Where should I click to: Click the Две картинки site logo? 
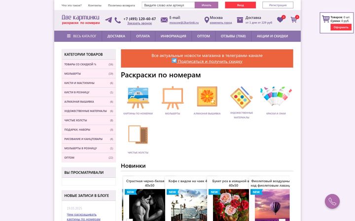80,19
